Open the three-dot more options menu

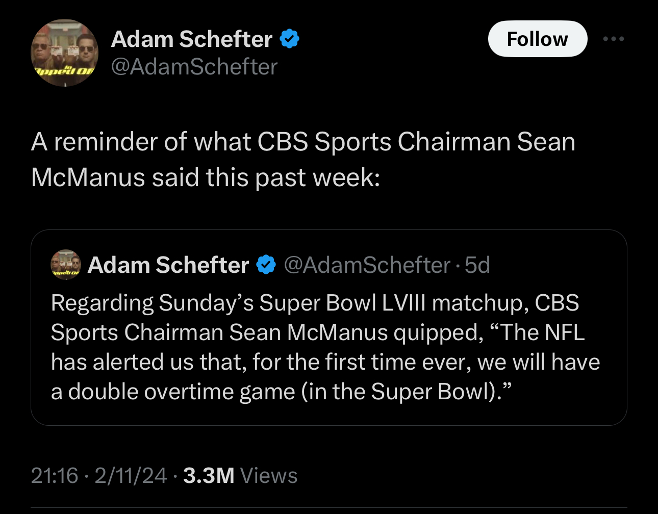coord(613,39)
